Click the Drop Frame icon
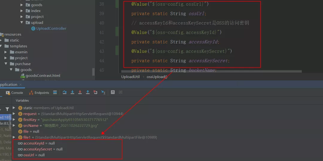 (x=95, y=92)
